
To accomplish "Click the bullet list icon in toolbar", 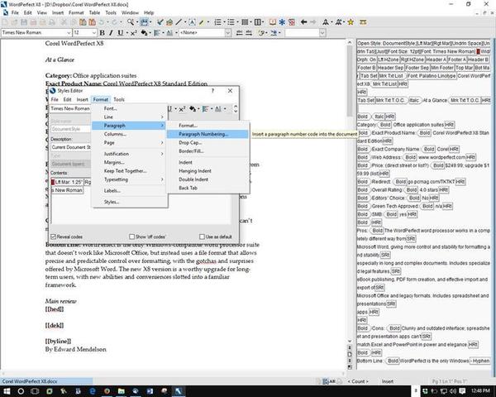I will (231, 22).
